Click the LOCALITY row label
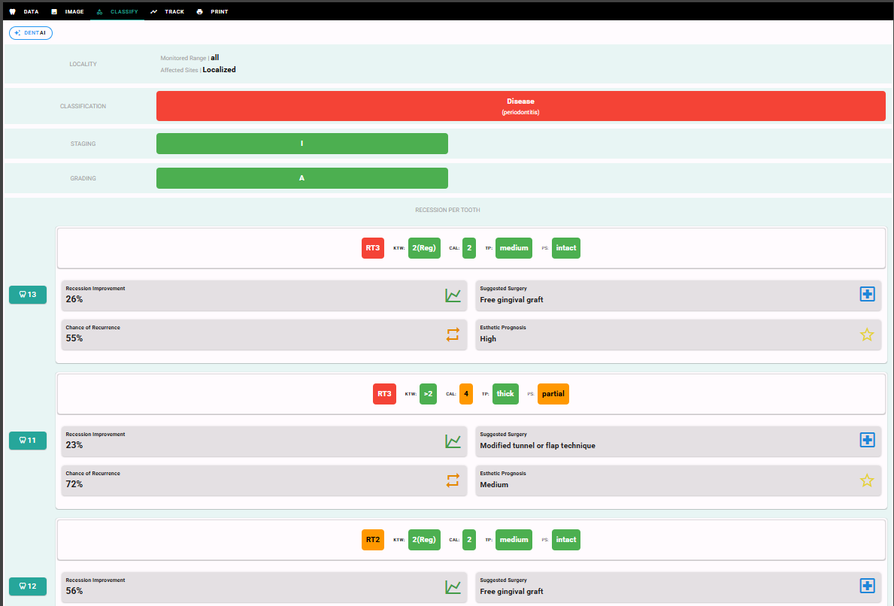This screenshot has height=606, width=894. (x=83, y=65)
